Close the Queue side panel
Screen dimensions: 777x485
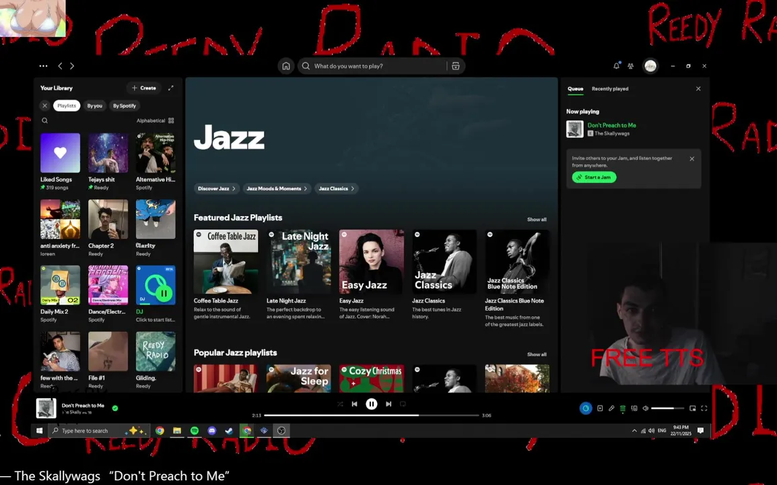(698, 89)
